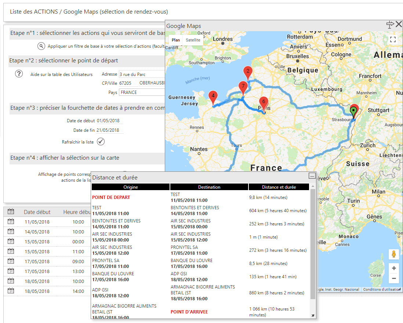Click the Adresse field containing 3 rue du Parc

(142, 74)
